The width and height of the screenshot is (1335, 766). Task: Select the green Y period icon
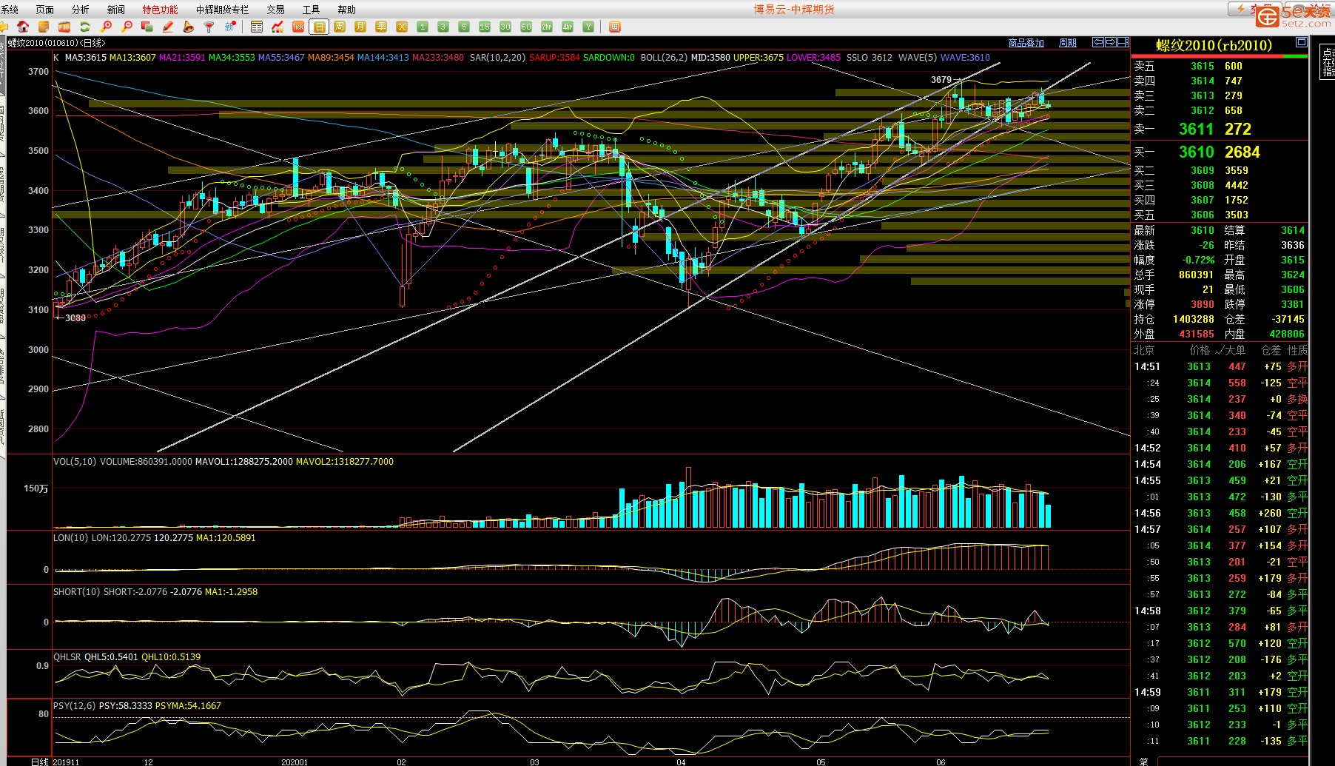click(588, 27)
